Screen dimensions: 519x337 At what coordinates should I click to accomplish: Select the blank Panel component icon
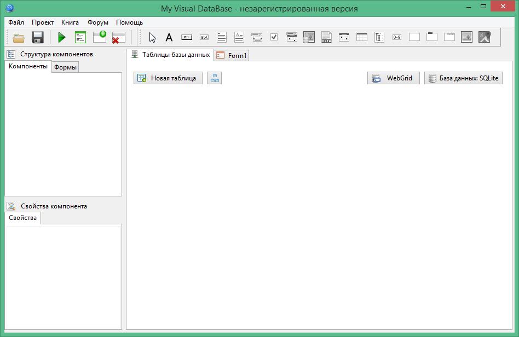(x=414, y=37)
